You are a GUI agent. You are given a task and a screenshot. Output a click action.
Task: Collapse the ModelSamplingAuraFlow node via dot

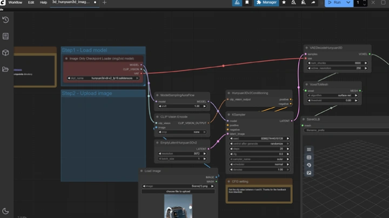tap(157, 95)
